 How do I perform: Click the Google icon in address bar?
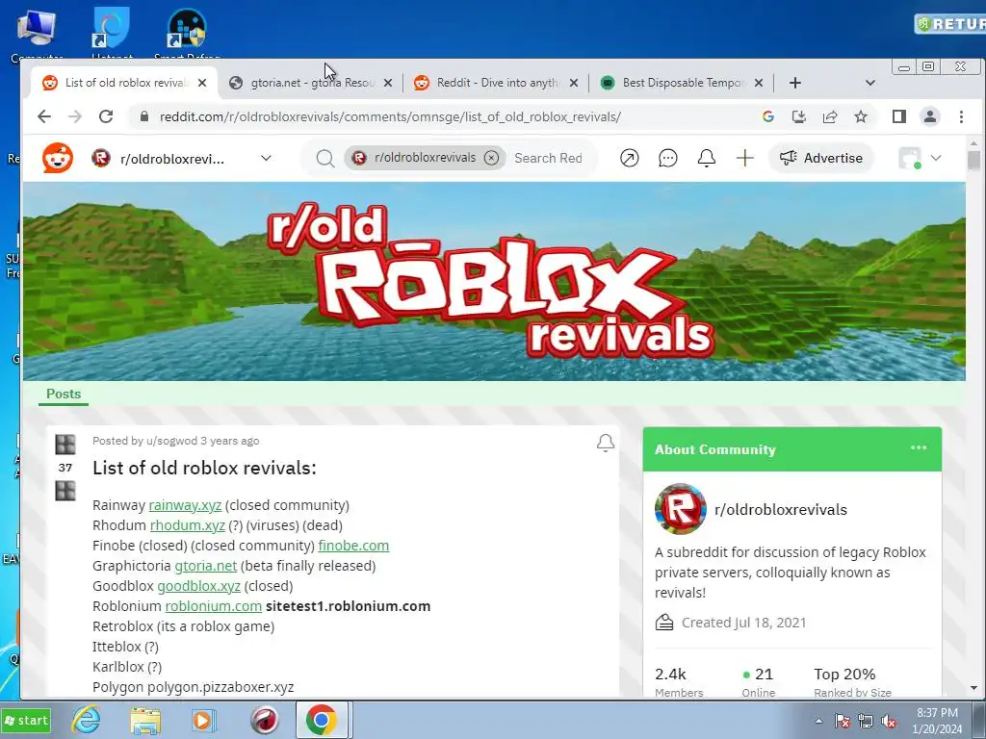(x=767, y=116)
